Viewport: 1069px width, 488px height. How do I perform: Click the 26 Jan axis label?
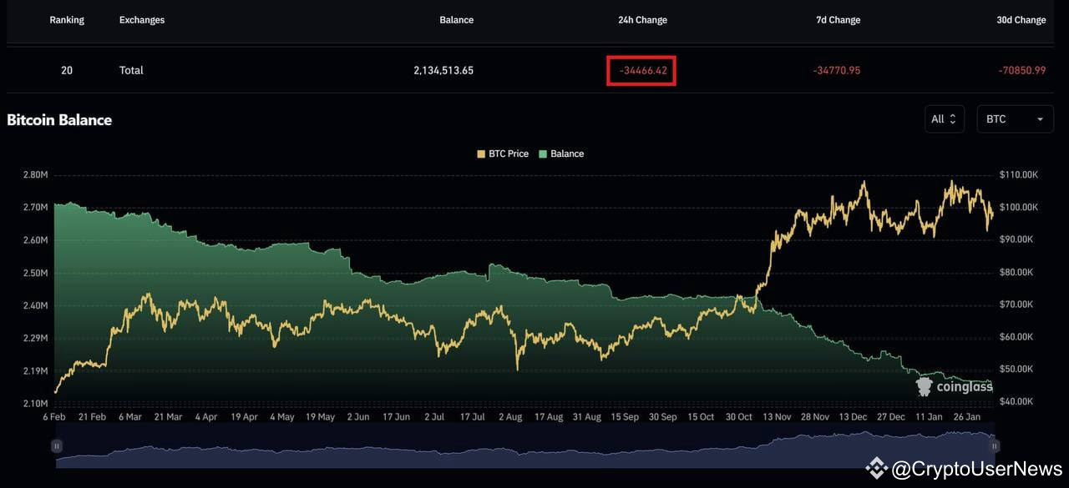(x=966, y=416)
